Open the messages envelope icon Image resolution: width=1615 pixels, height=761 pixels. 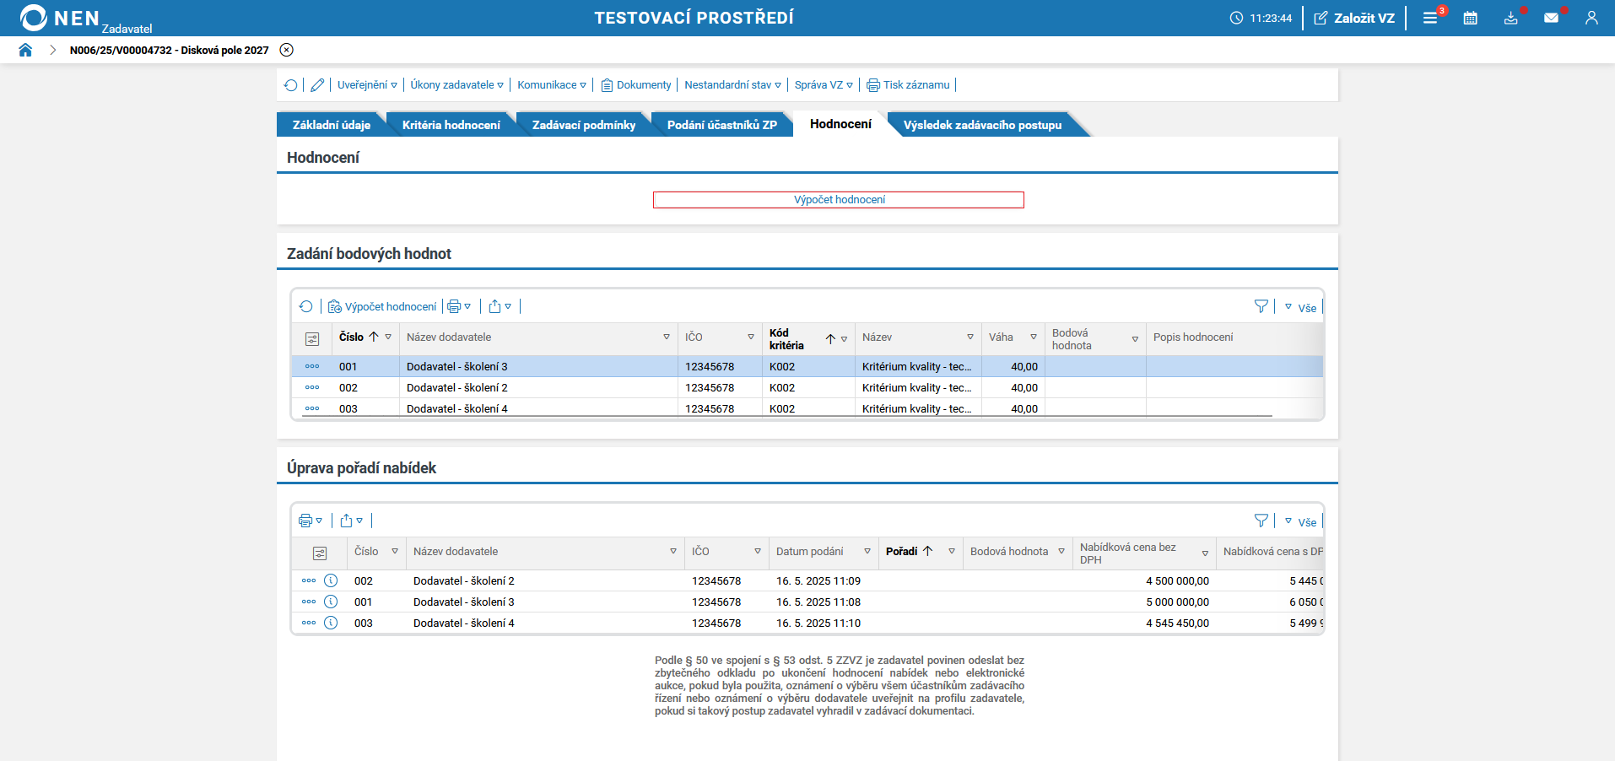1551,18
